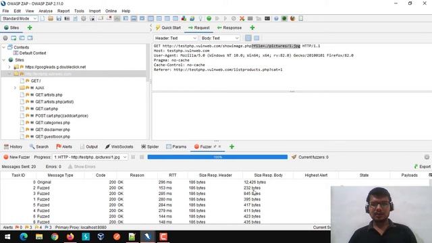Collapse the Sites tree node

[x=4, y=60]
